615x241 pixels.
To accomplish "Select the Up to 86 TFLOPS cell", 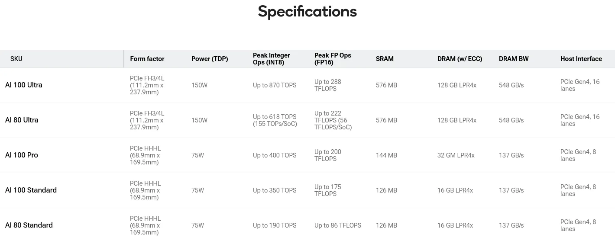I will (x=338, y=225).
